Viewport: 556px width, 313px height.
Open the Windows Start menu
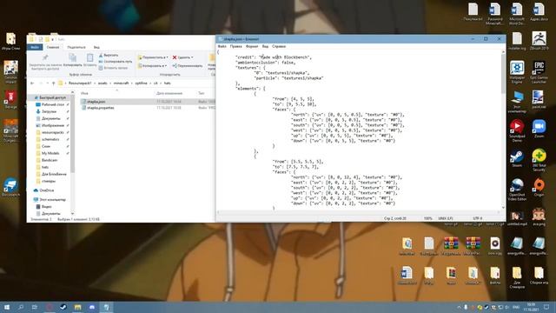[x=7, y=307]
